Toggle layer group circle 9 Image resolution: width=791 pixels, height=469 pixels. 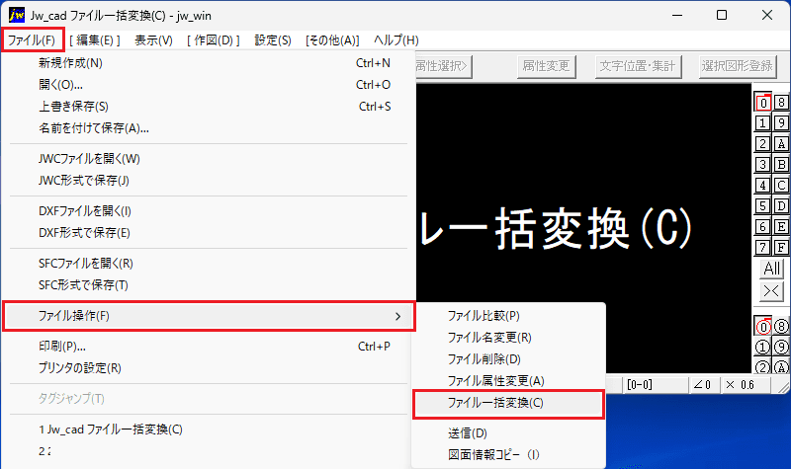(x=781, y=348)
